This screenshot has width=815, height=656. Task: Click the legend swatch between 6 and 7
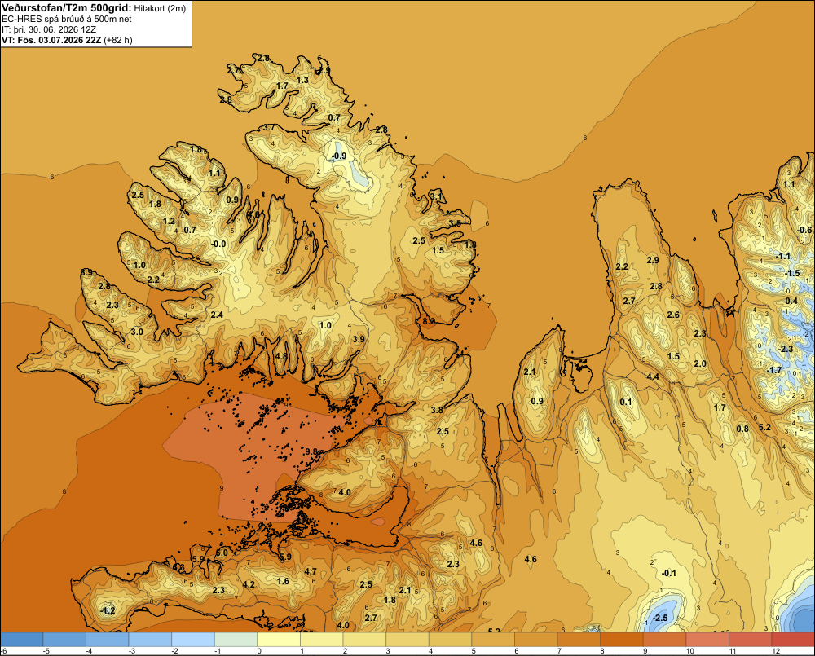[x=536, y=640]
